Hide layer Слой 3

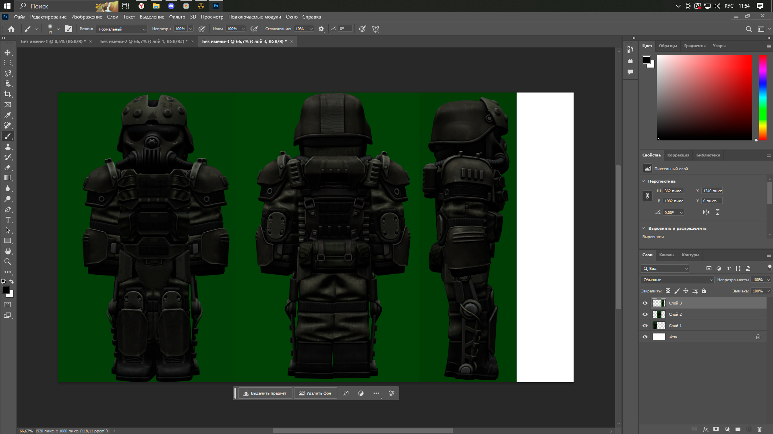coord(645,303)
